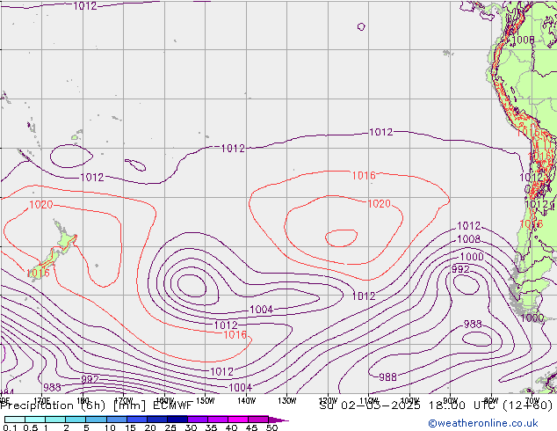Click the dark navy 25–30 legend swatch
This screenshot has width=557, height=431.
177,420
